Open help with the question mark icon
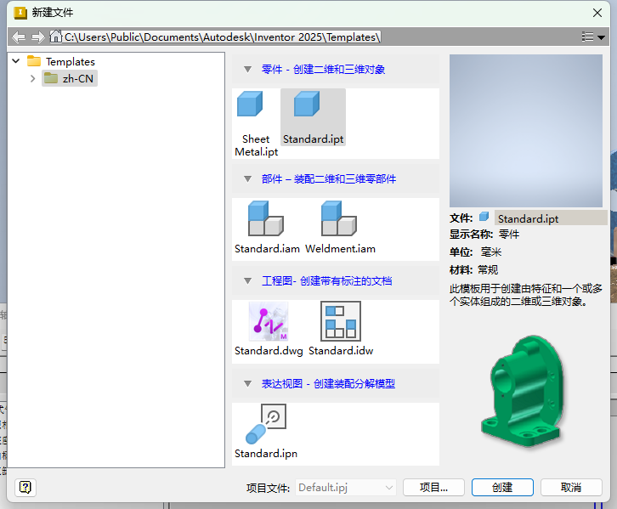The width and height of the screenshot is (617, 509). 25,488
